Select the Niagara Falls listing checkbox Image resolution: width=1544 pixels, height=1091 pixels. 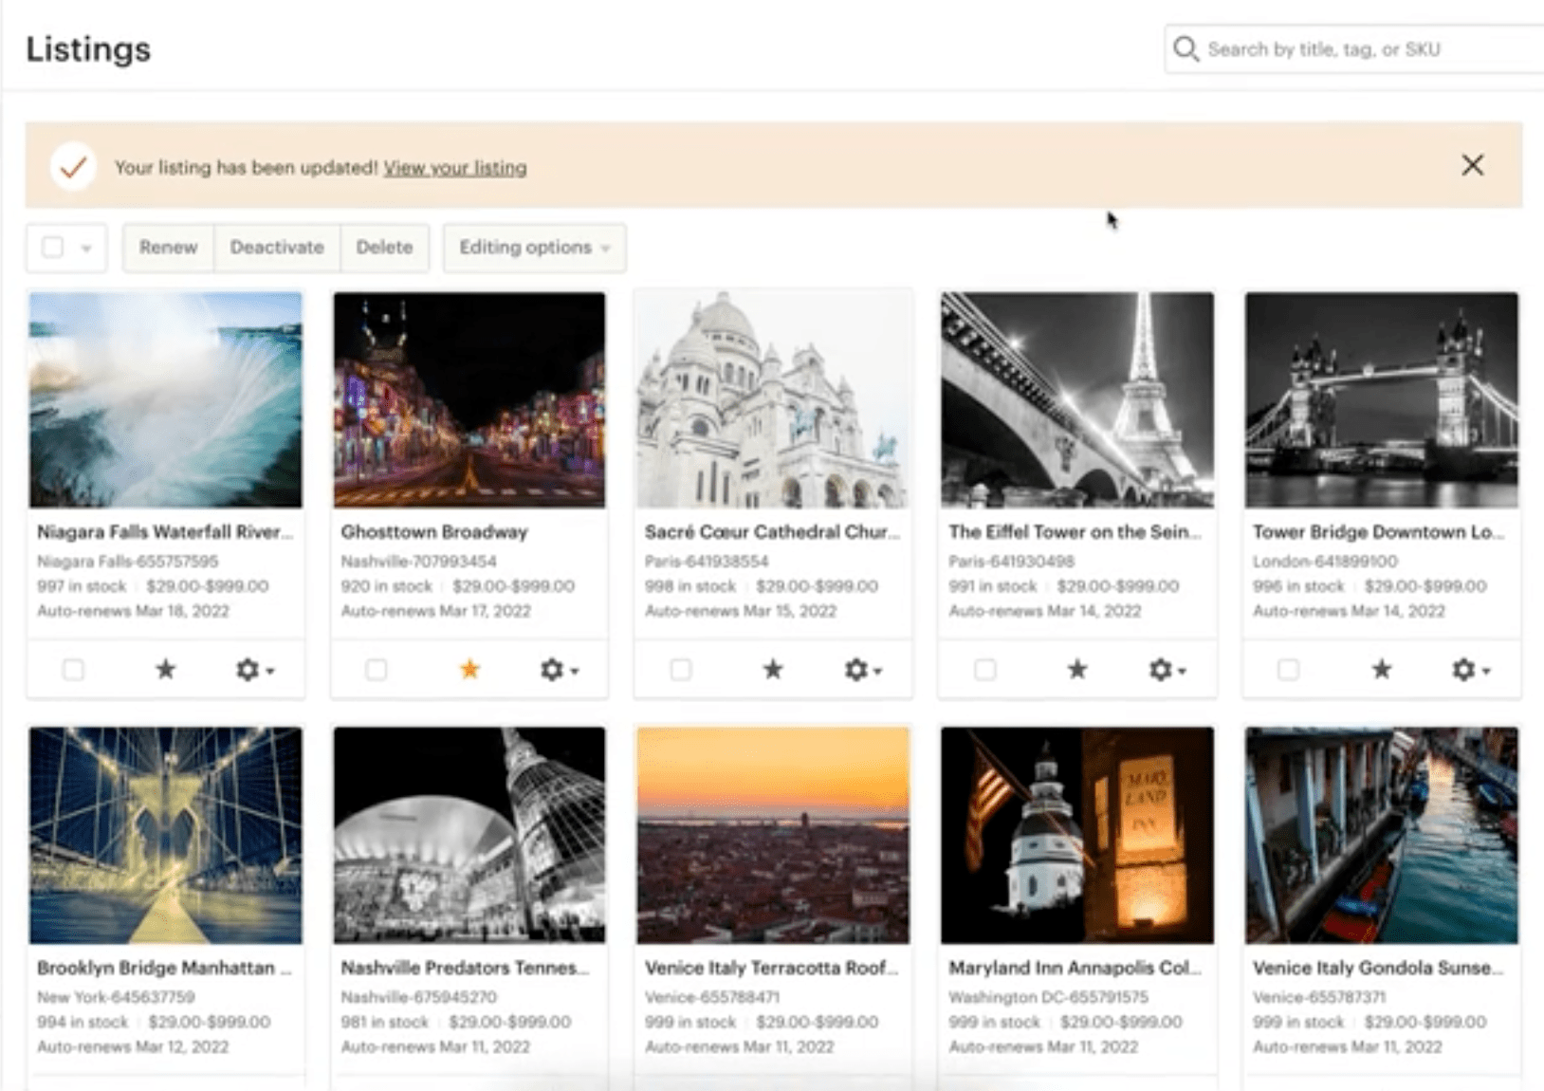(73, 670)
